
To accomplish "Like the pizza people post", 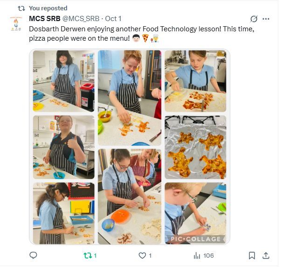I will pos(142,255).
